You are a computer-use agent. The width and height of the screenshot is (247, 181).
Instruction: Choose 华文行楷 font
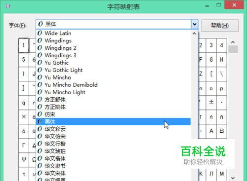pos(113,144)
